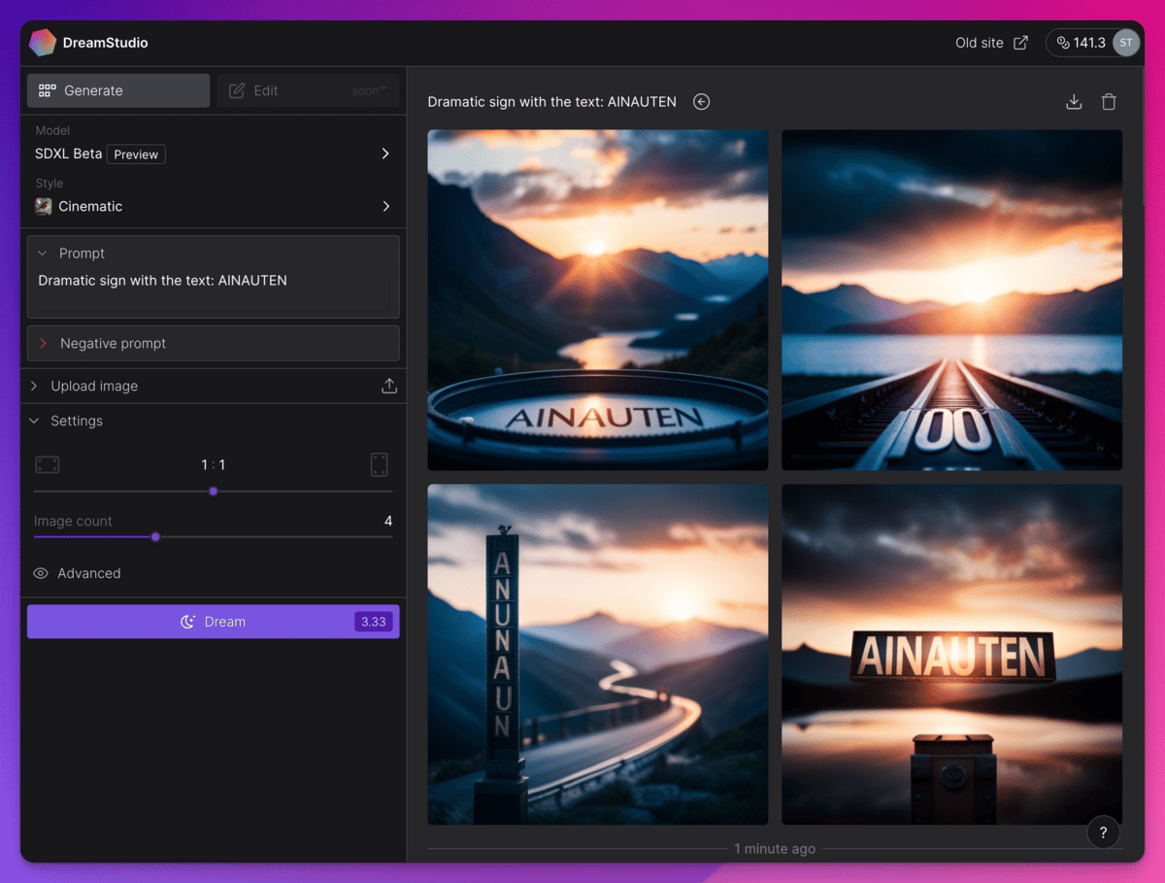Delete the generated image set
Image resolution: width=1165 pixels, height=883 pixels.
pos(1109,102)
